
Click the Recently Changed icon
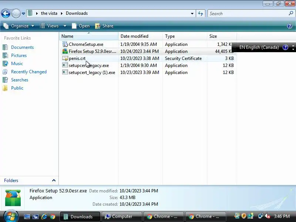[x=5, y=72]
